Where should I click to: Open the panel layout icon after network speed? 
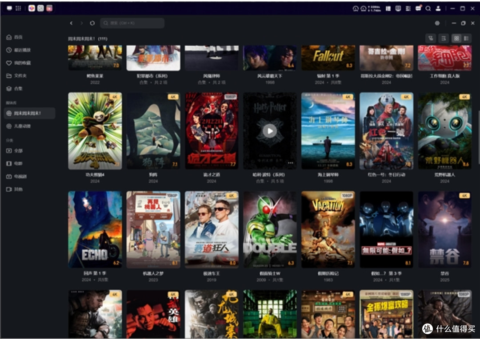point(388,8)
